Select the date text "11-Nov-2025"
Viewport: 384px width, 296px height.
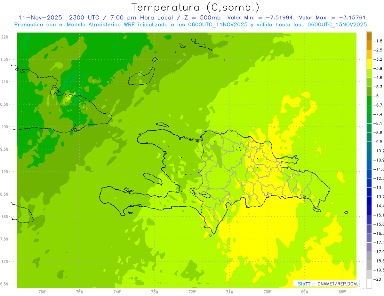(40, 18)
